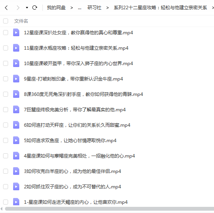The width and height of the screenshot is (214, 213).
Task: Open navigation history dropdown arrow
Action: coord(27,8)
